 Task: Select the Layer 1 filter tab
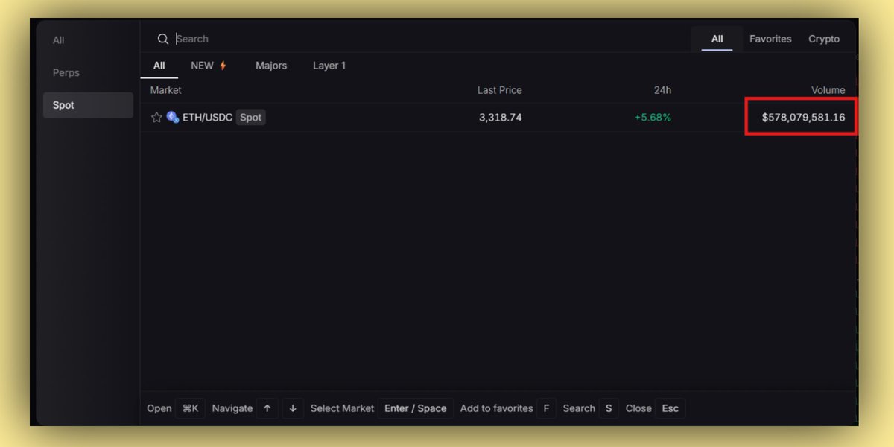[329, 66]
